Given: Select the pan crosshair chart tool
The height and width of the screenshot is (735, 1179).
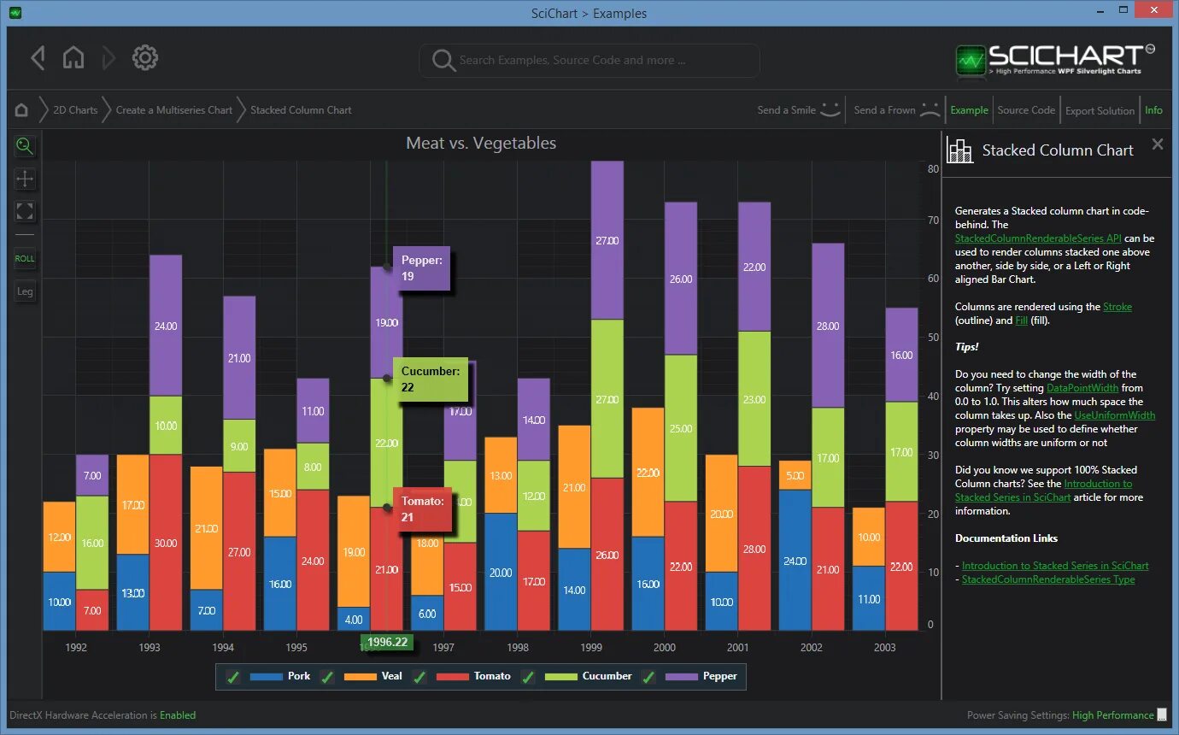Looking at the screenshot, I should click(x=25, y=179).
